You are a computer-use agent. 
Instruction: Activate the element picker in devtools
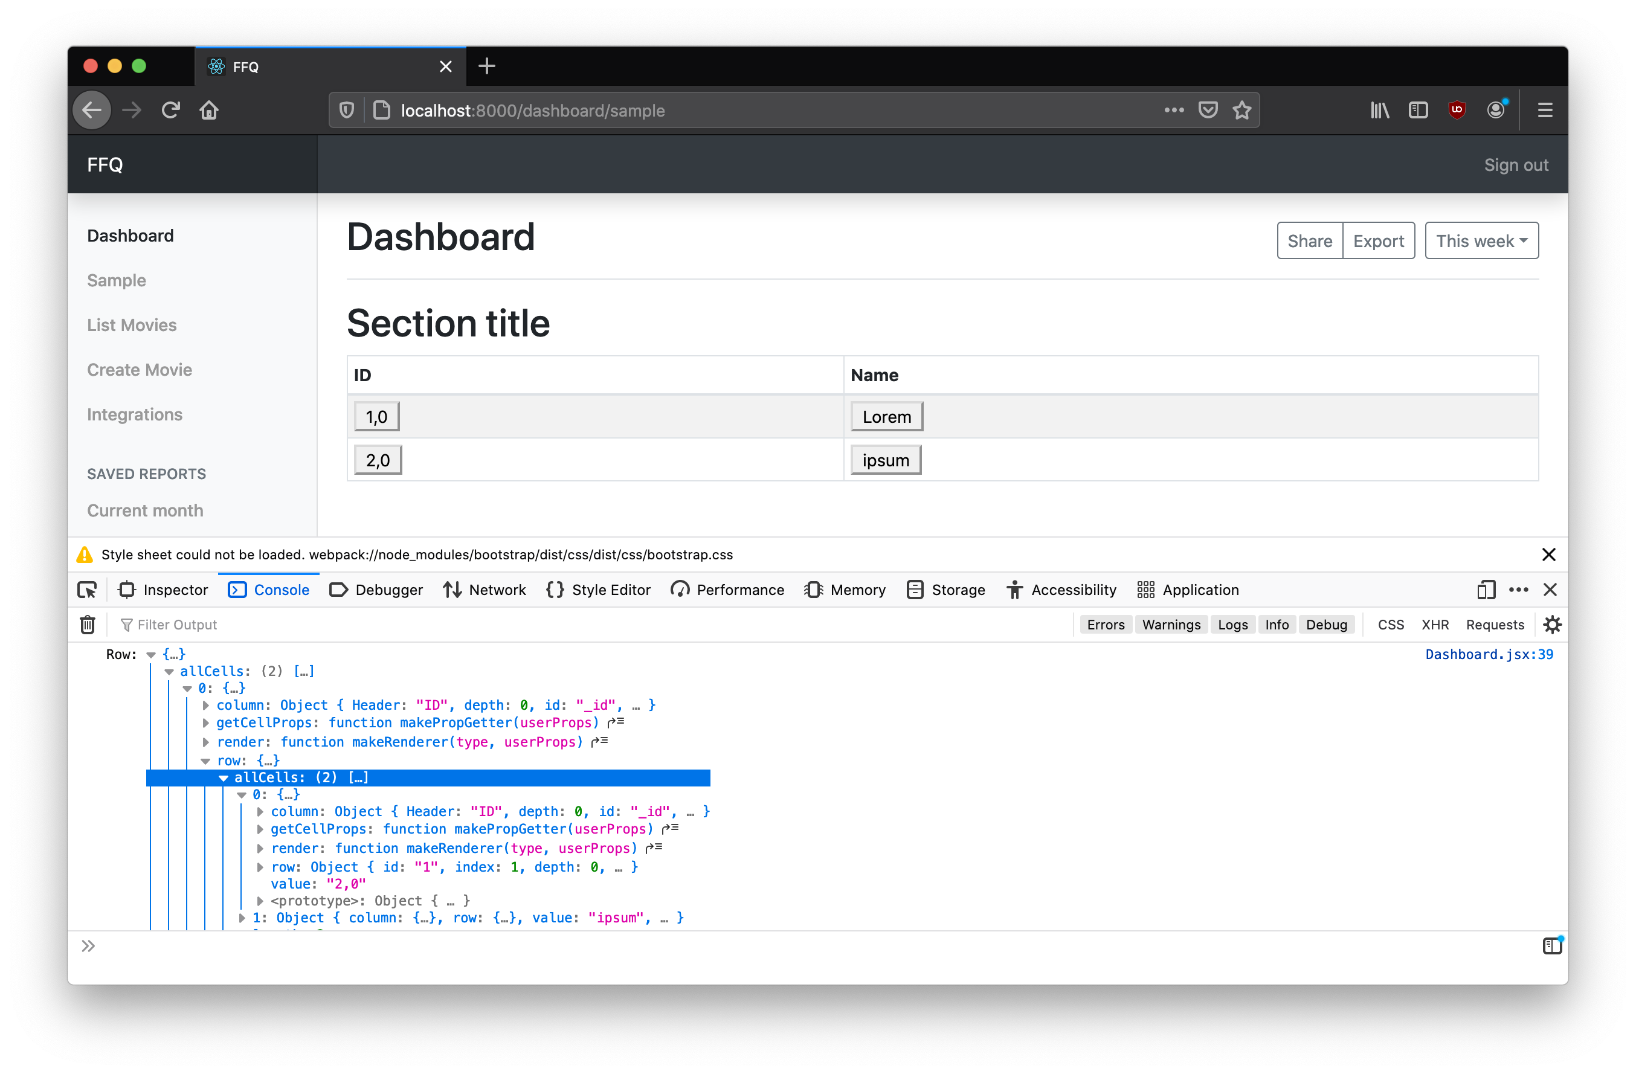[88, 590]
